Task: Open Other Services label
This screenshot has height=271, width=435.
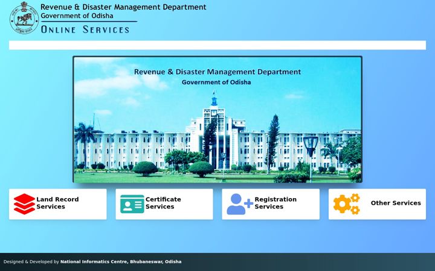Action: point(396,203)
